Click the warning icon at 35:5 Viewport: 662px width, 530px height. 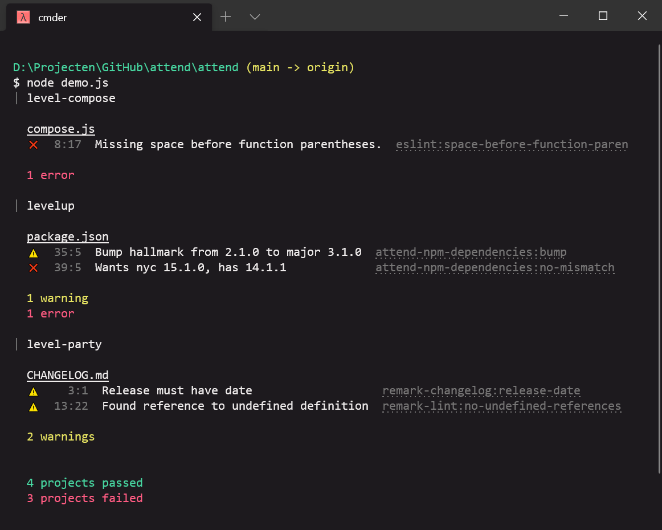(x=34, y=253)
